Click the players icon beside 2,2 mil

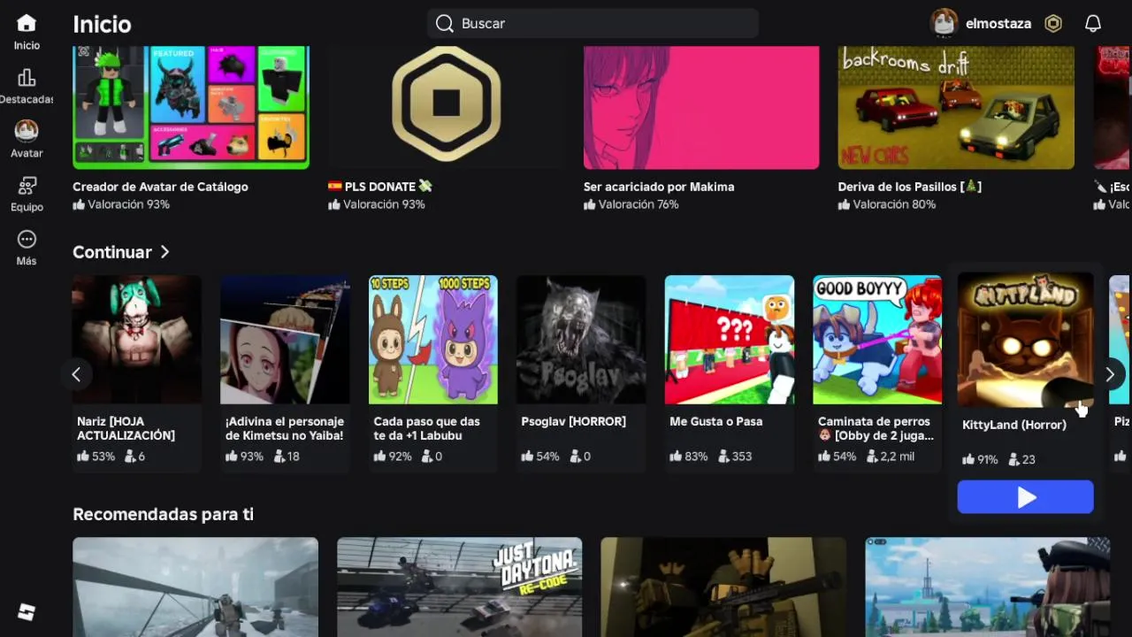[872, 457]
